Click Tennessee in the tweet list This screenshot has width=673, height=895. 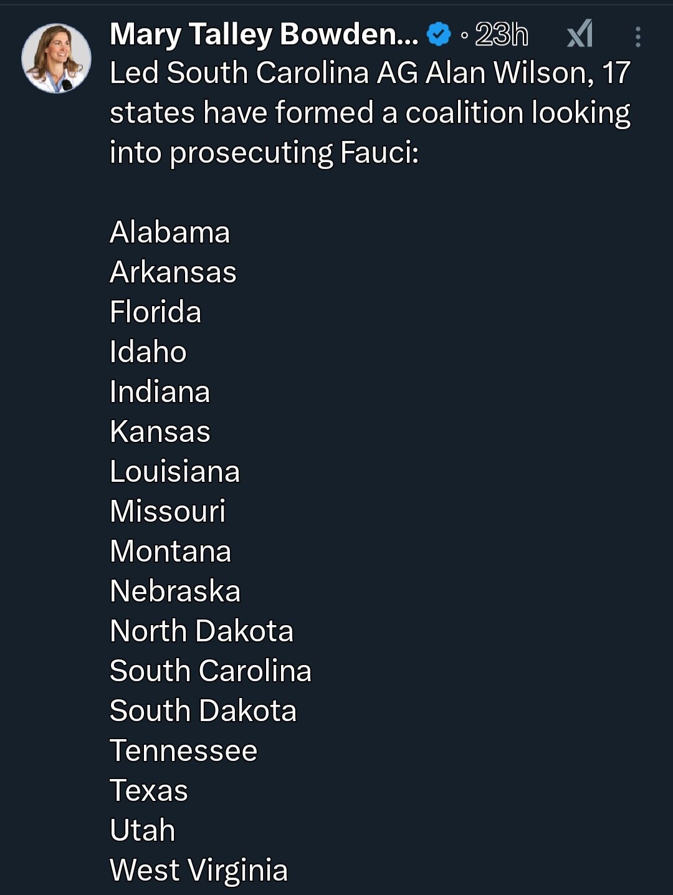184,751
